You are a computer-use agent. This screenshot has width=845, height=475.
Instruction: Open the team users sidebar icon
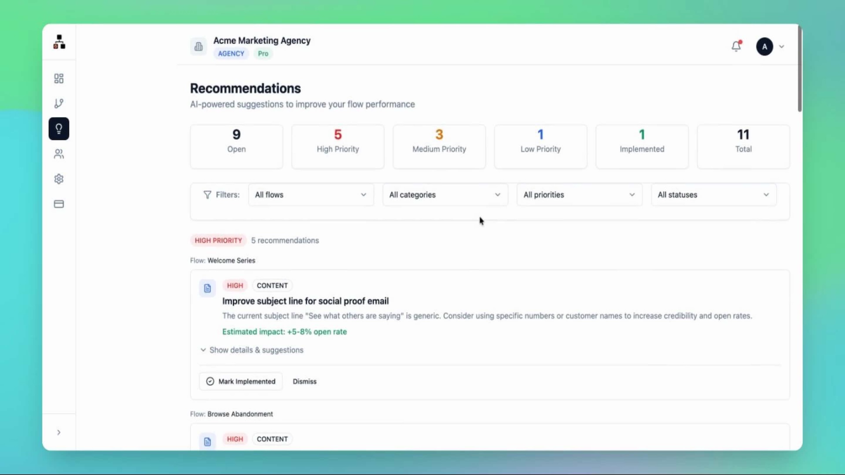[59, 154]
